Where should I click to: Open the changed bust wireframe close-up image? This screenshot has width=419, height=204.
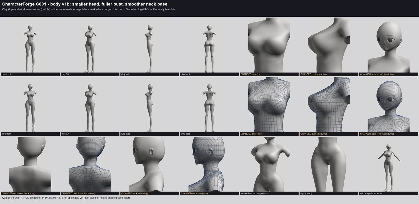pyautogui.click(x=269, y=104)
